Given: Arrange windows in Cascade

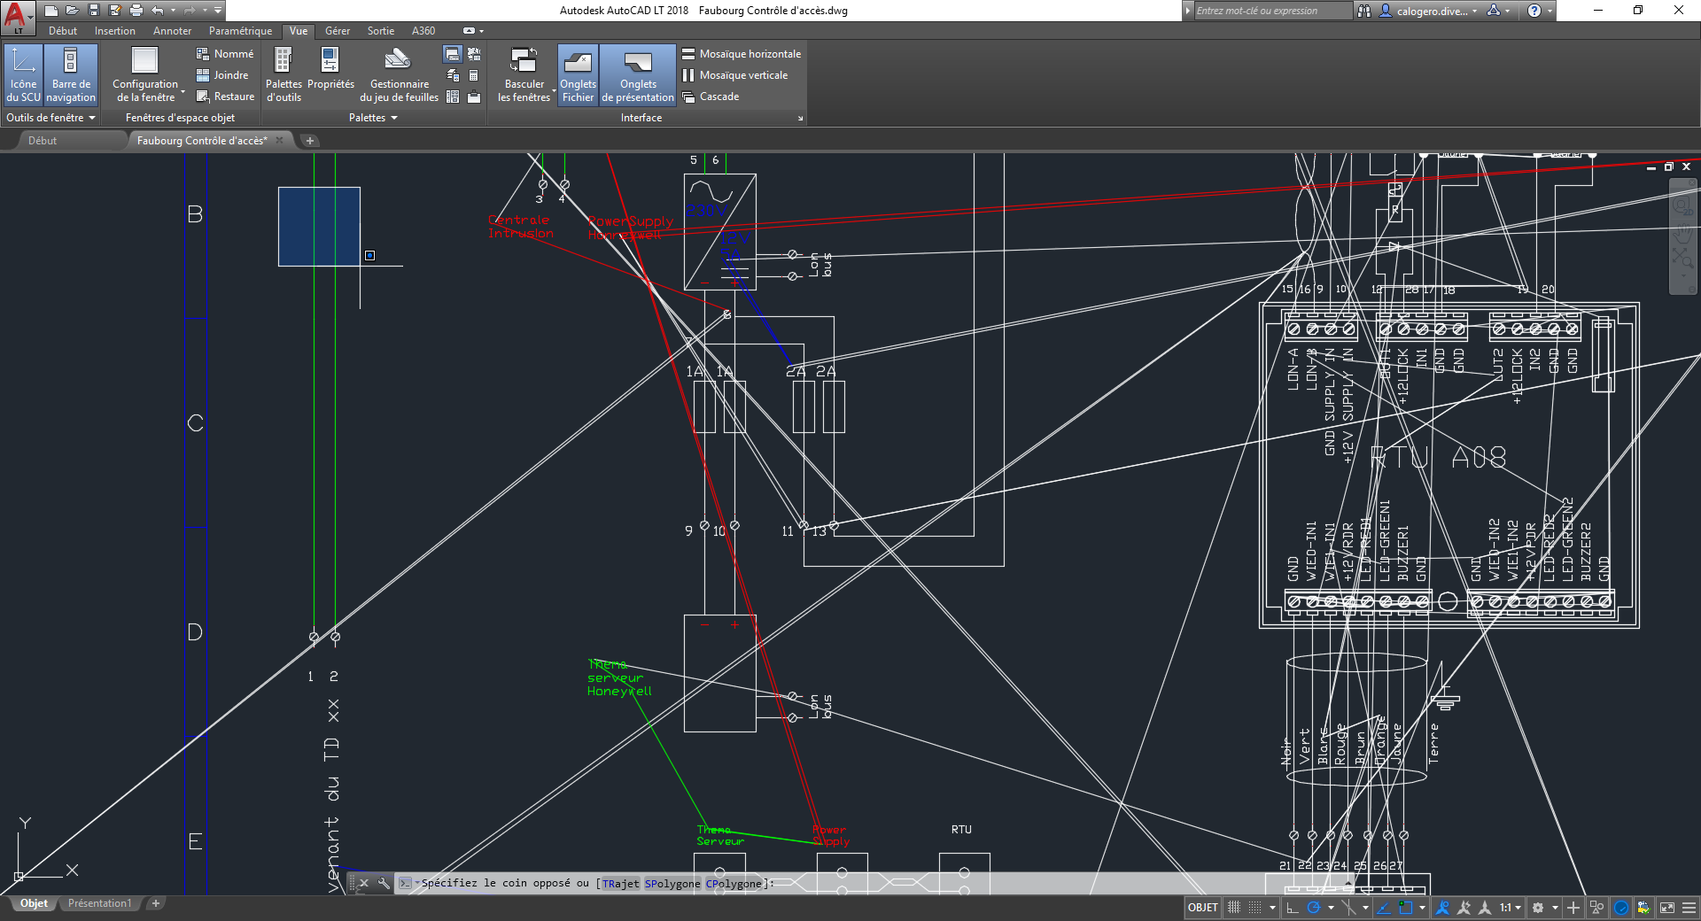Looking at the screenshot, I should coord(710,97).
